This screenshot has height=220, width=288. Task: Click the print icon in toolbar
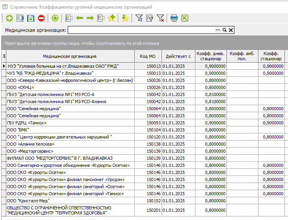point(174,18)
